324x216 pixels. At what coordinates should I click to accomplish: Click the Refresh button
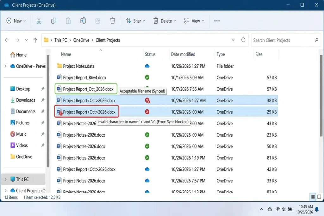click(x=243, y=40)
